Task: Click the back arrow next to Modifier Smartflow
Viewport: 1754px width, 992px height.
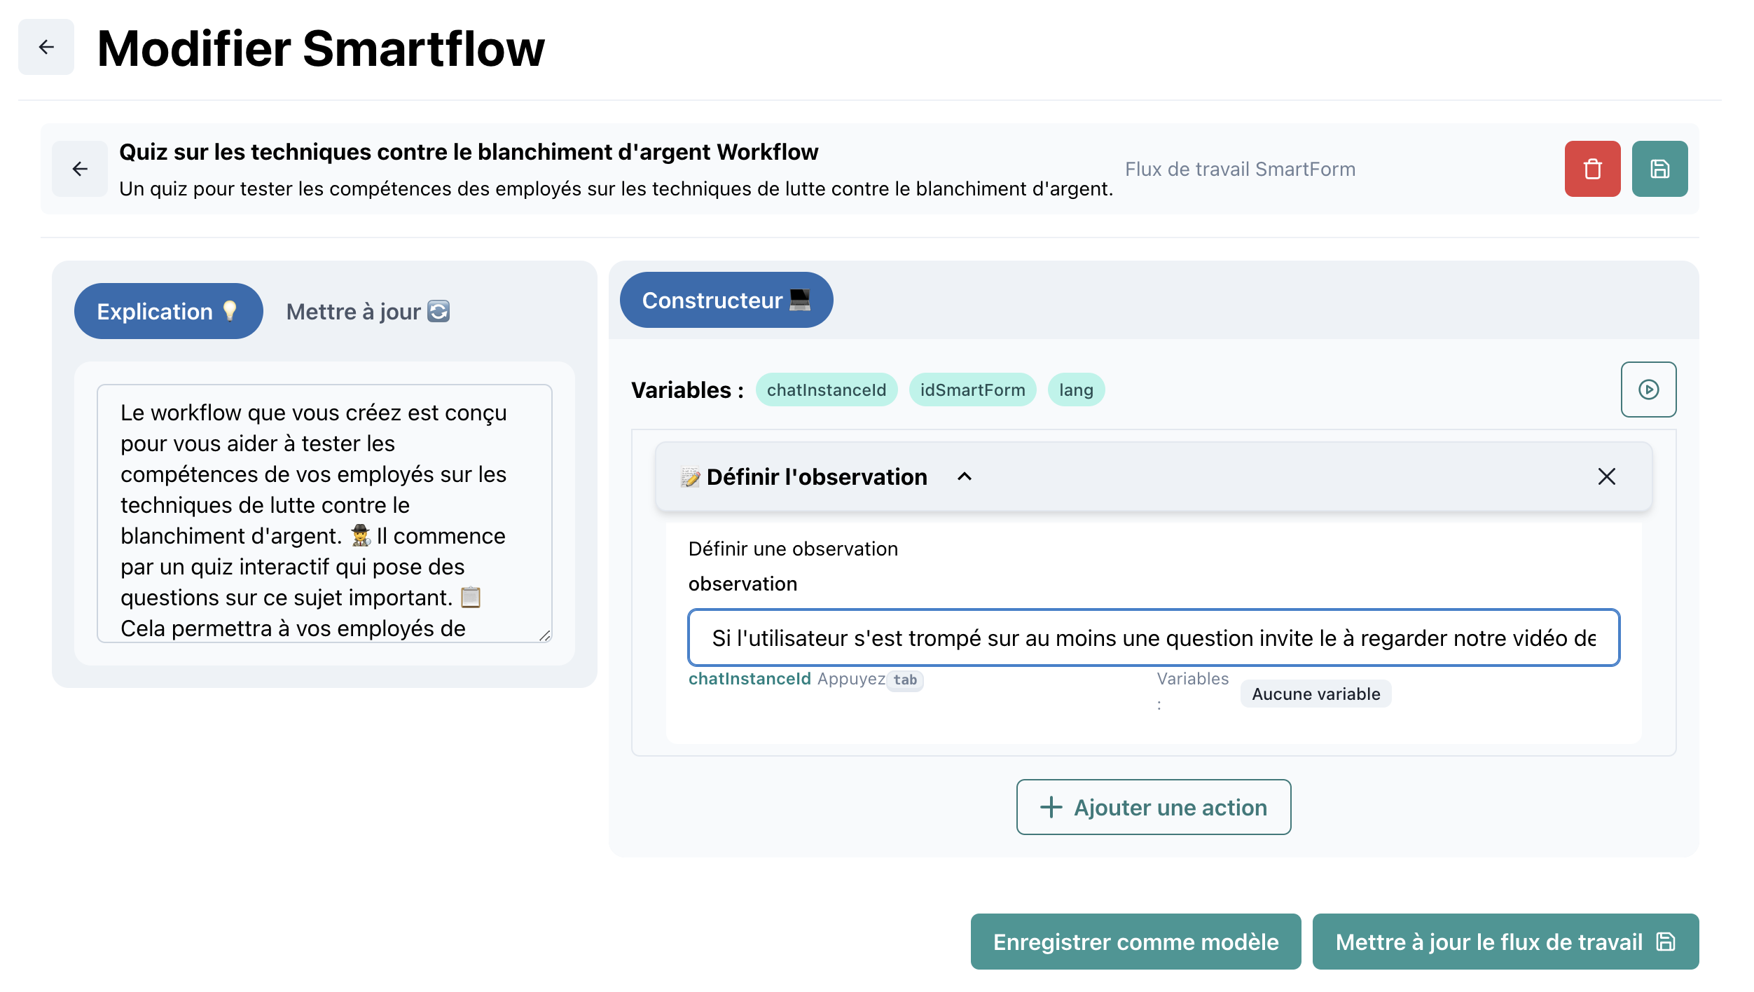Action: (x=46, y=48)
